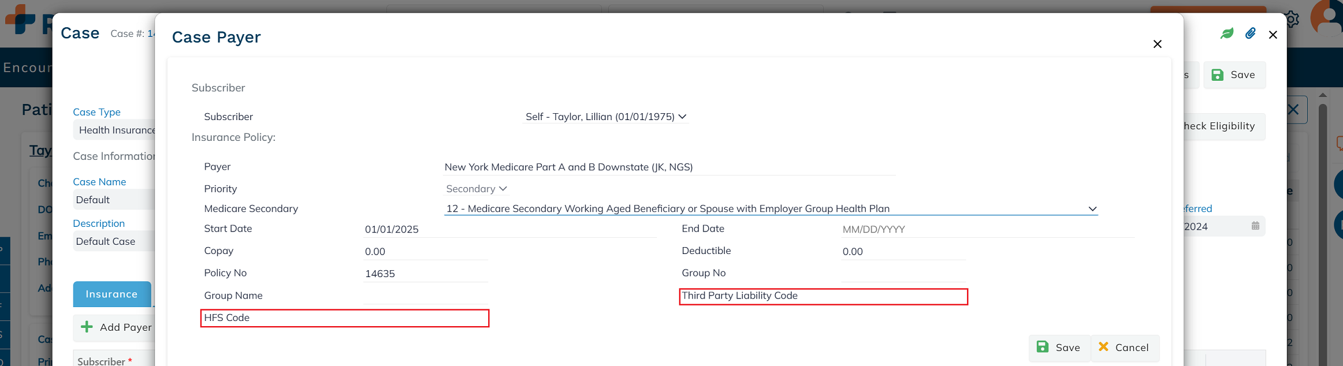Click the End Date input field

click(987, 229)
